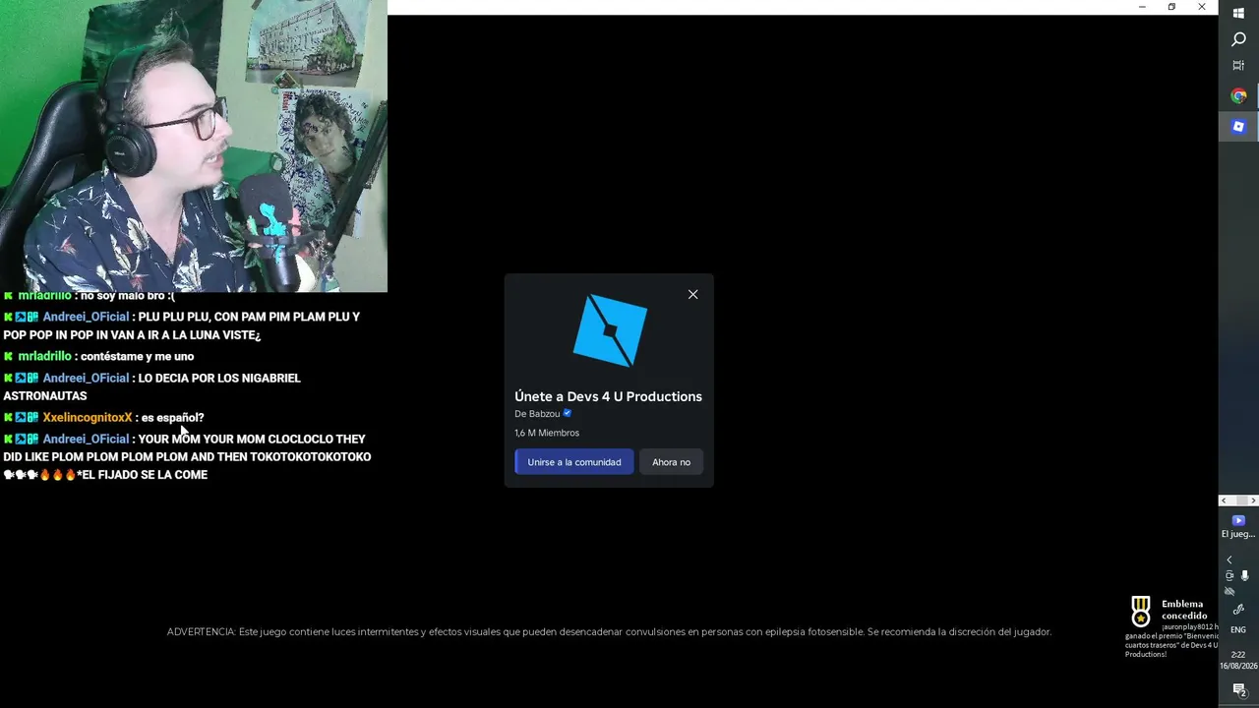Click Andreei_OFicial name in the YOUR MOM message
This screenshot has height=708, width=1259.
tap(86, 440)
